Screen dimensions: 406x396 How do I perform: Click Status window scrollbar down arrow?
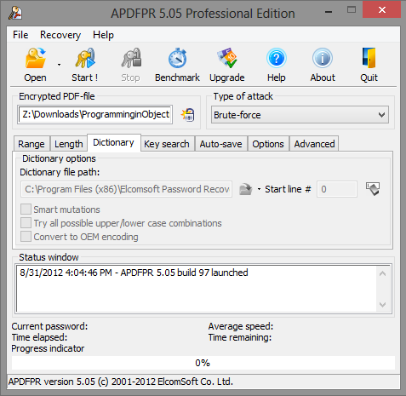[x=383, y=305]
